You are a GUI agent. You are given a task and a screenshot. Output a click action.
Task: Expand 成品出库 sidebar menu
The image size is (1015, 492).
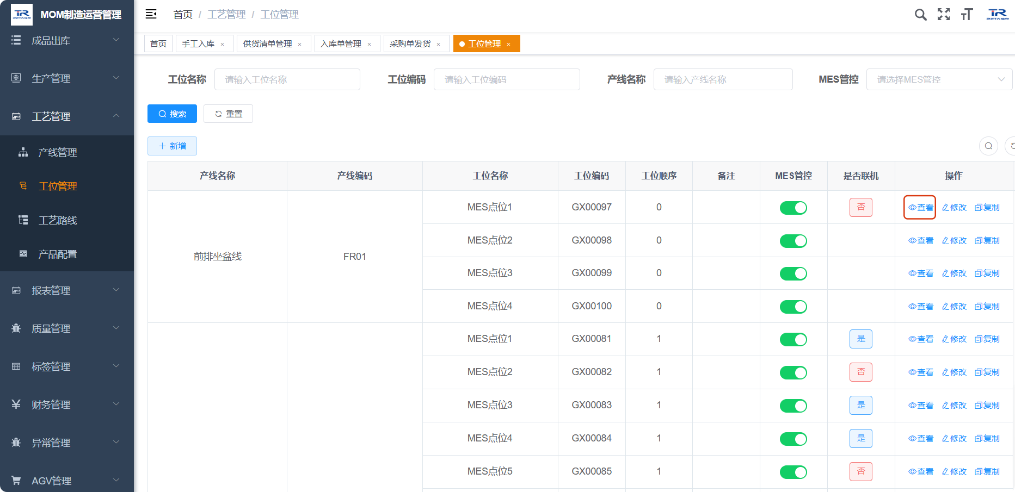pos(67,40)
